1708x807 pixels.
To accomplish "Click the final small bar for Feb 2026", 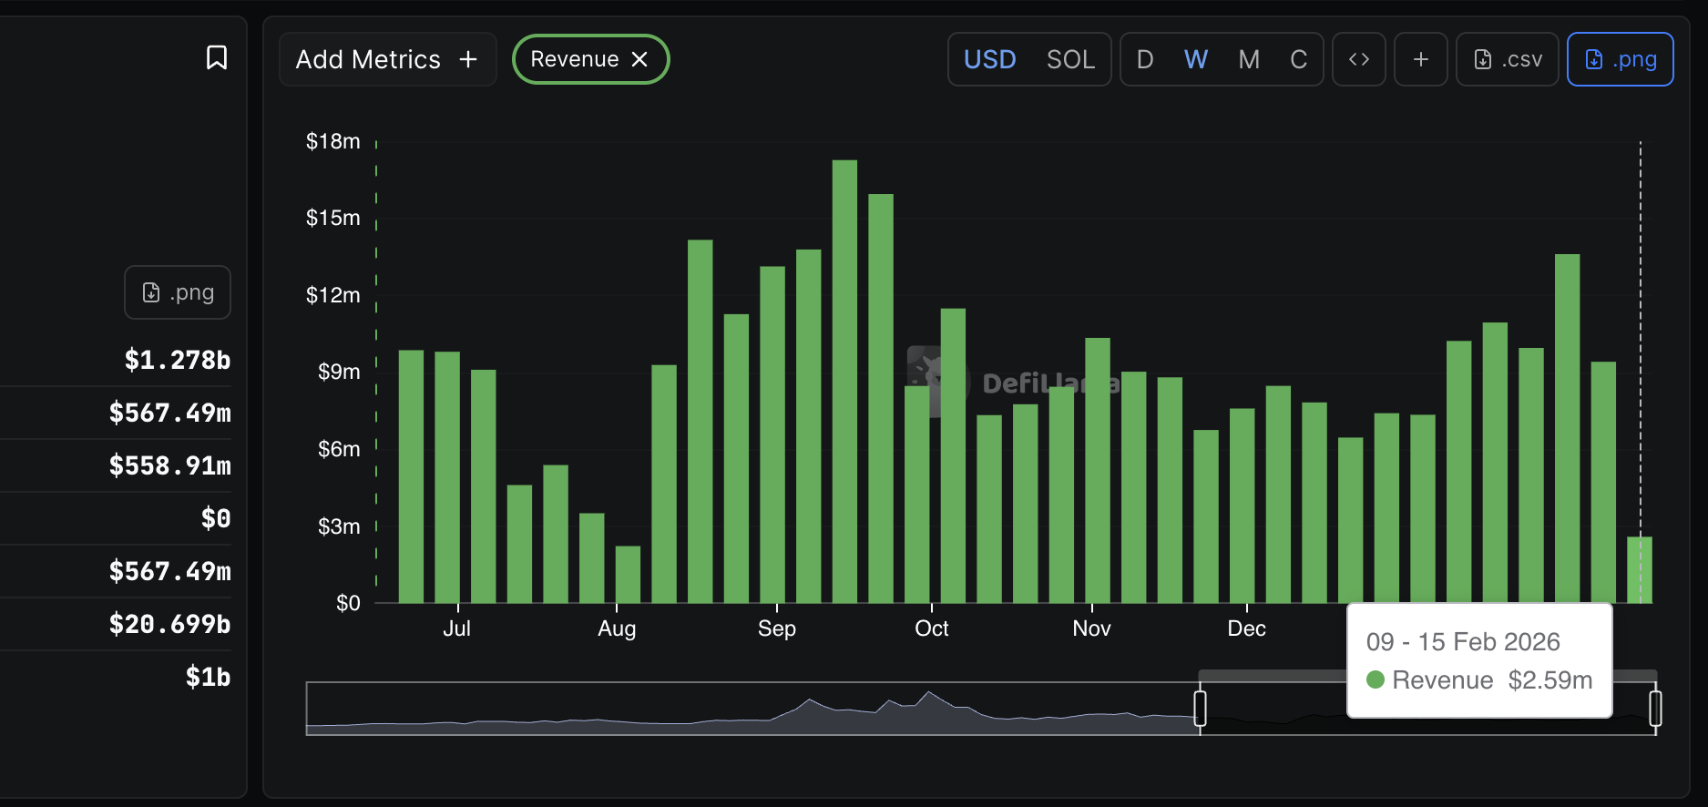I will coord(1639,570).
